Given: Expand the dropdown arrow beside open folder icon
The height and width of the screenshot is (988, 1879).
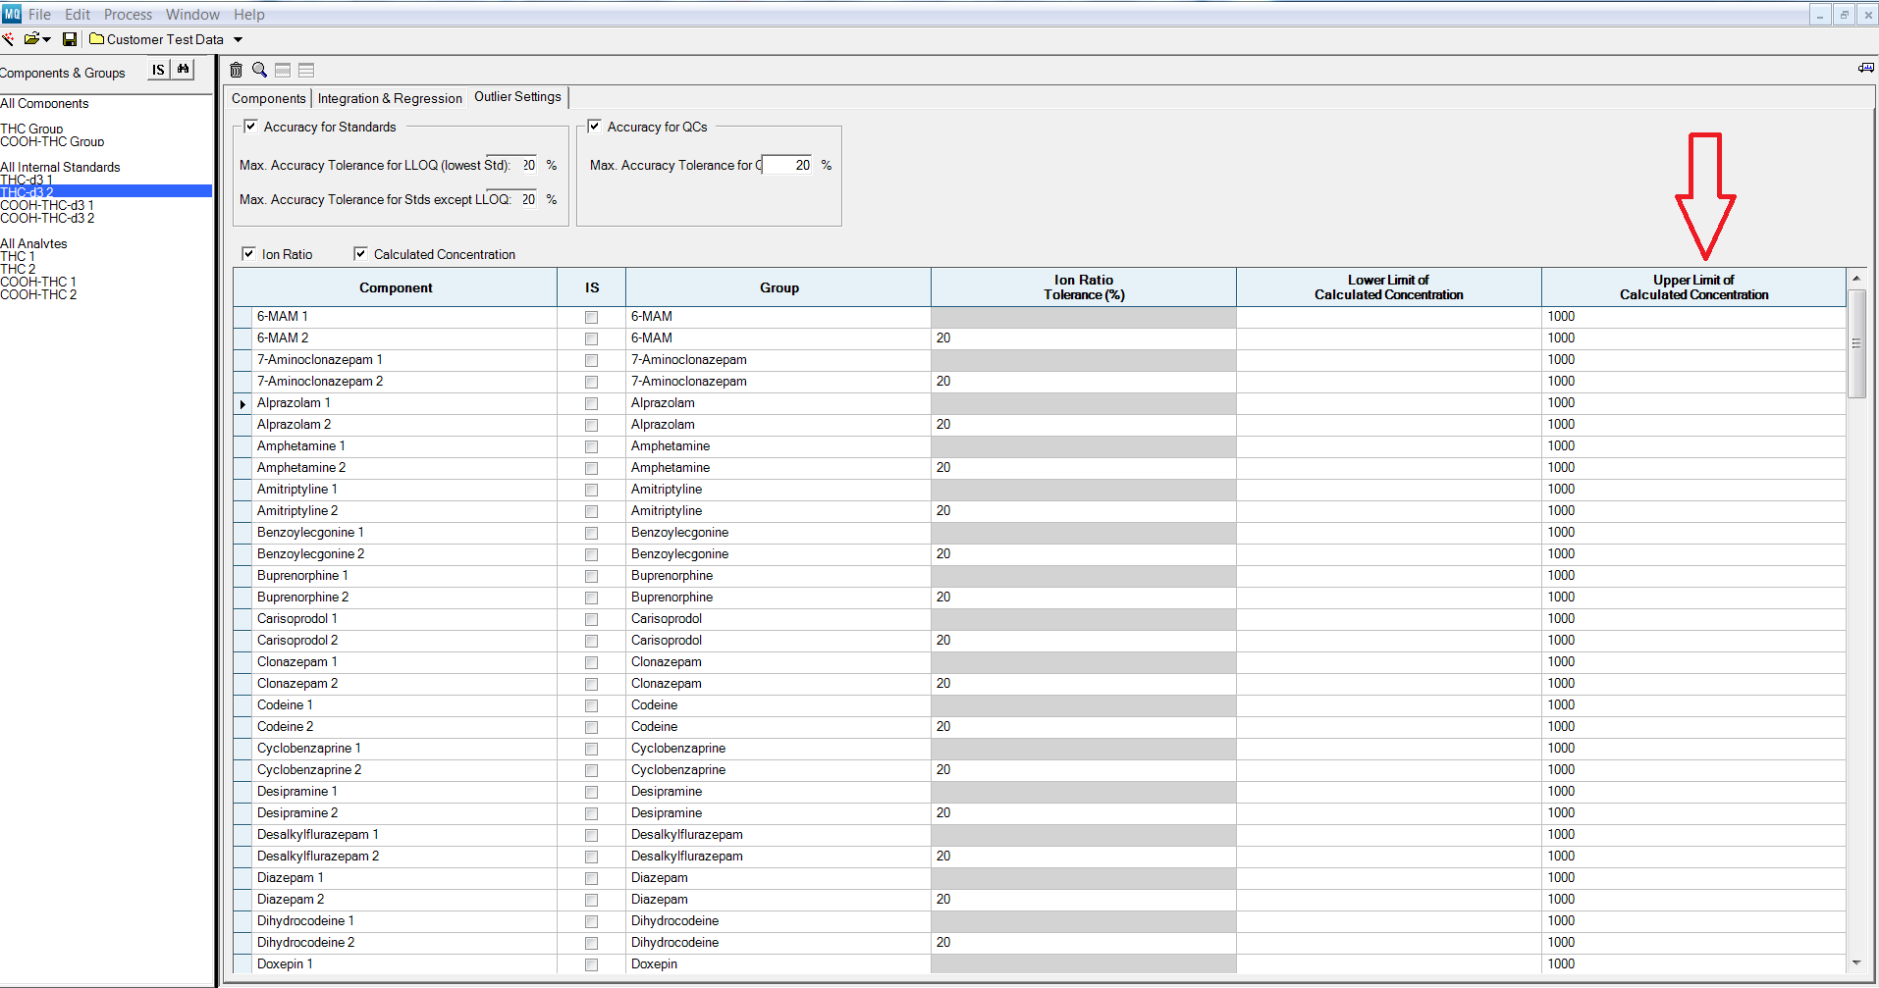Looking at the screenshot, I should click(47, 40).
